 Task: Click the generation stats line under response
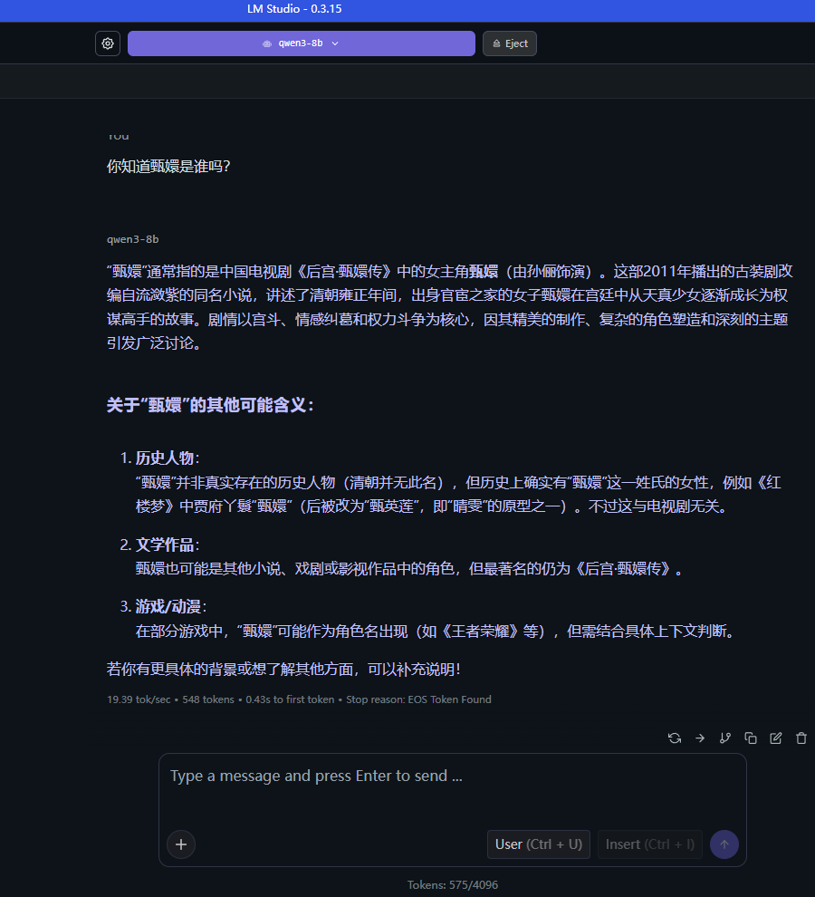click(x=299, y=699)
